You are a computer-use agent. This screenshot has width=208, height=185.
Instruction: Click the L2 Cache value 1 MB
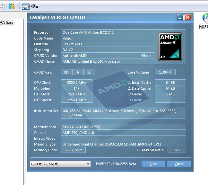(x=170, y=94)
